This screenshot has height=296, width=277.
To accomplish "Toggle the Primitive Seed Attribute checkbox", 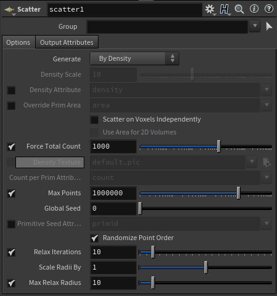I will click(x=11, y=224).
